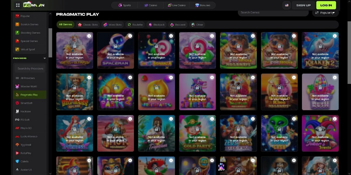The height and width of the screenshot is (175, 351).
Task: Show info for the Spaceman game
Action: point(130,36)
